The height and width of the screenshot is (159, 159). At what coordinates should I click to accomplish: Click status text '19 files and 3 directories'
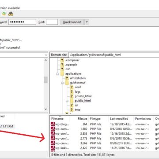pyautogui.click(x=66, y=155)
